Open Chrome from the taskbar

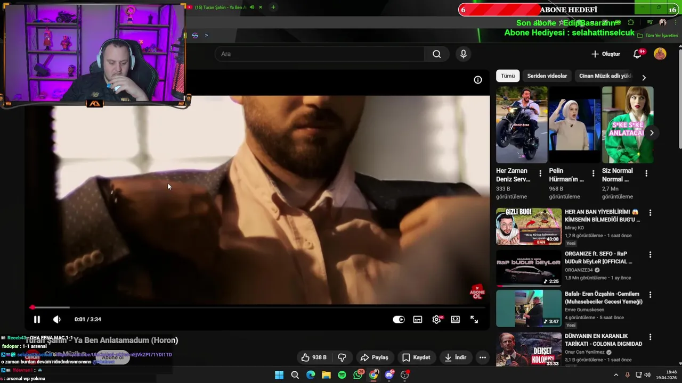click(x=374, y=375)
